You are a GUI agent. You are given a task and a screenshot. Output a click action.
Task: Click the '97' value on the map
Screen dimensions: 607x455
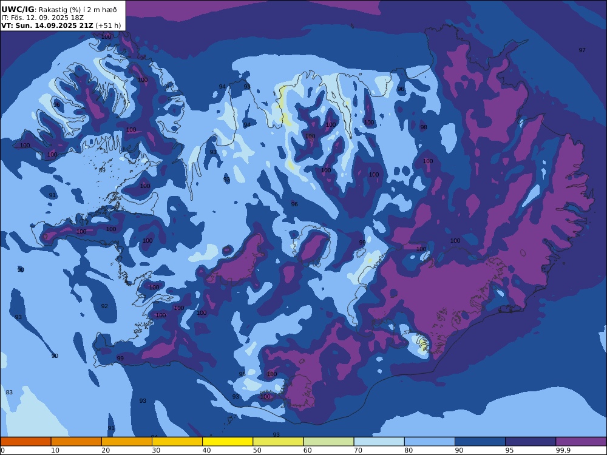[582, 50]
